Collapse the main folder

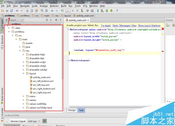tap(16, 39)
